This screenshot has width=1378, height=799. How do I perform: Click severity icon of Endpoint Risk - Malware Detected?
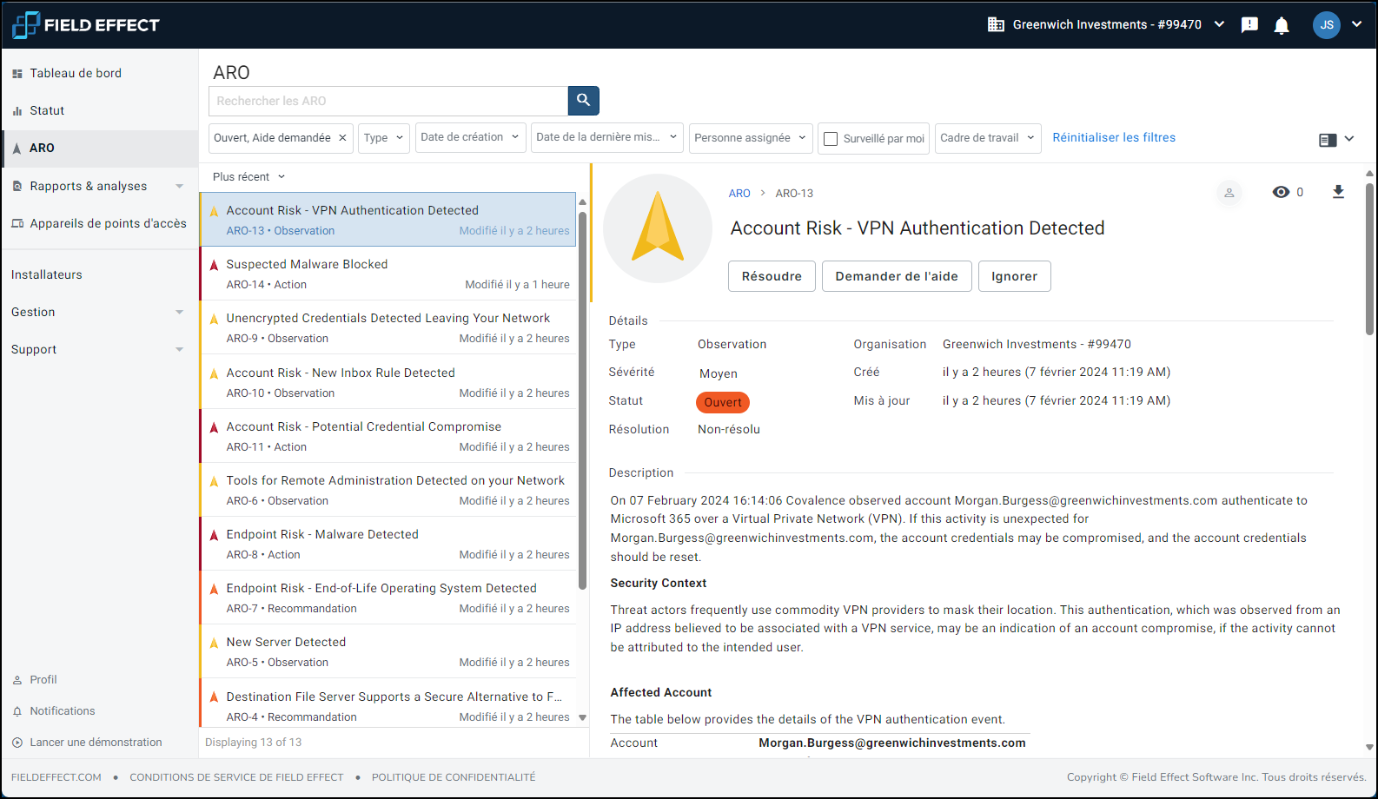point(214,535)
